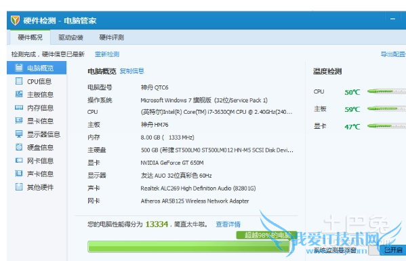406x261 pixels.
Task: Open the CPU信息 sidebar icon
Action: pyautogui.click(x=19, y=81)
